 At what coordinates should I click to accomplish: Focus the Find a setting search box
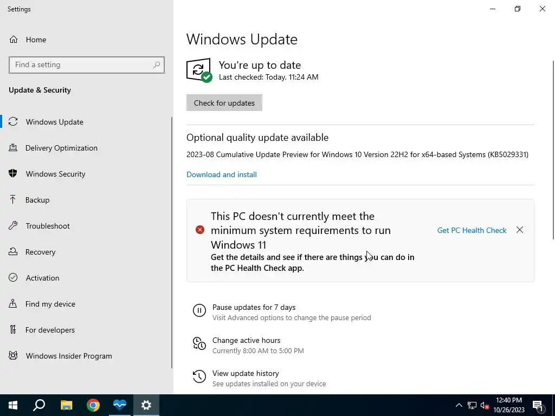[87, 65]
